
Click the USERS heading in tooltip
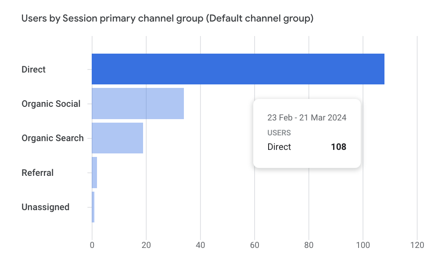279,133
